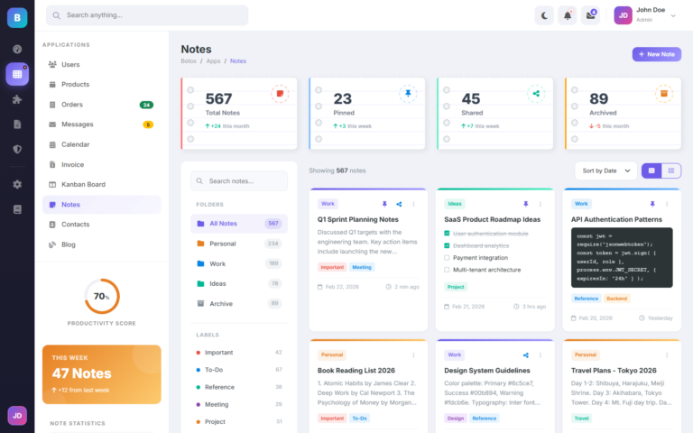This screenshot has width=693, height=433.
Task: Check the Payment integration checkbox
Action: pos(447,257)
